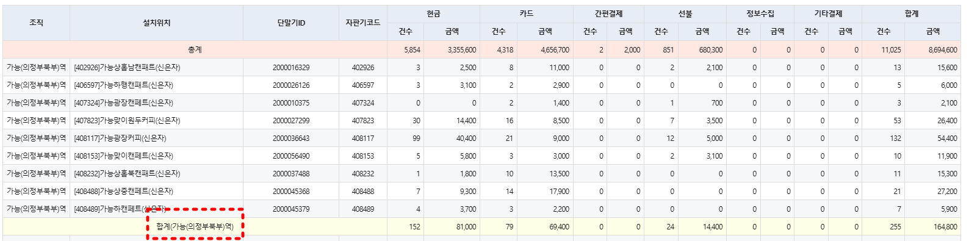Click the 기타결제 group header
Screen dimensions: 969x241
click(x=828, y=13)
